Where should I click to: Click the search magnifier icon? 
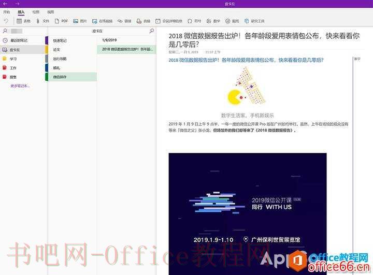click(151, 31)
